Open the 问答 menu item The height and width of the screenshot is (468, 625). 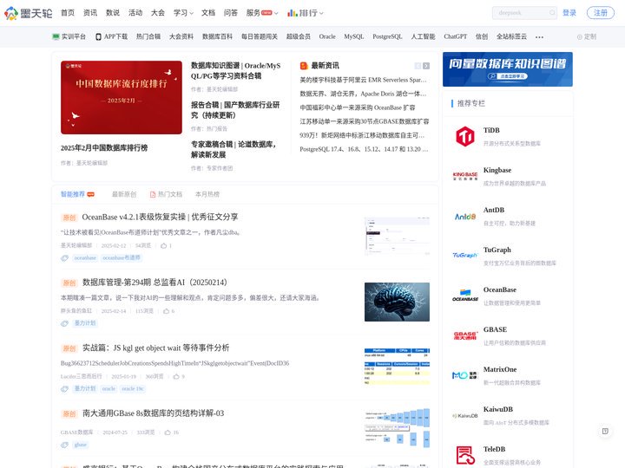[x=231, y=13]
